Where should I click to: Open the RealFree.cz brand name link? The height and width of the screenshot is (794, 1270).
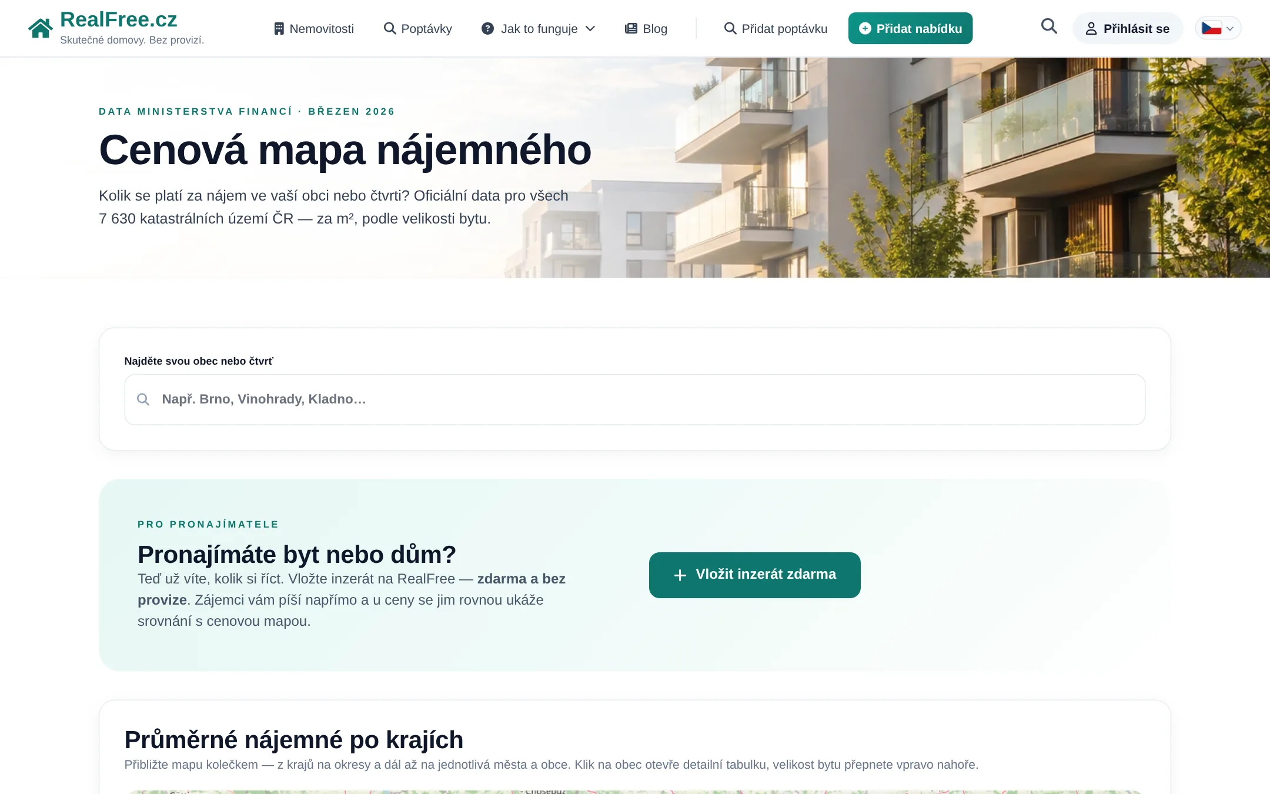click(x=118, y=19)
